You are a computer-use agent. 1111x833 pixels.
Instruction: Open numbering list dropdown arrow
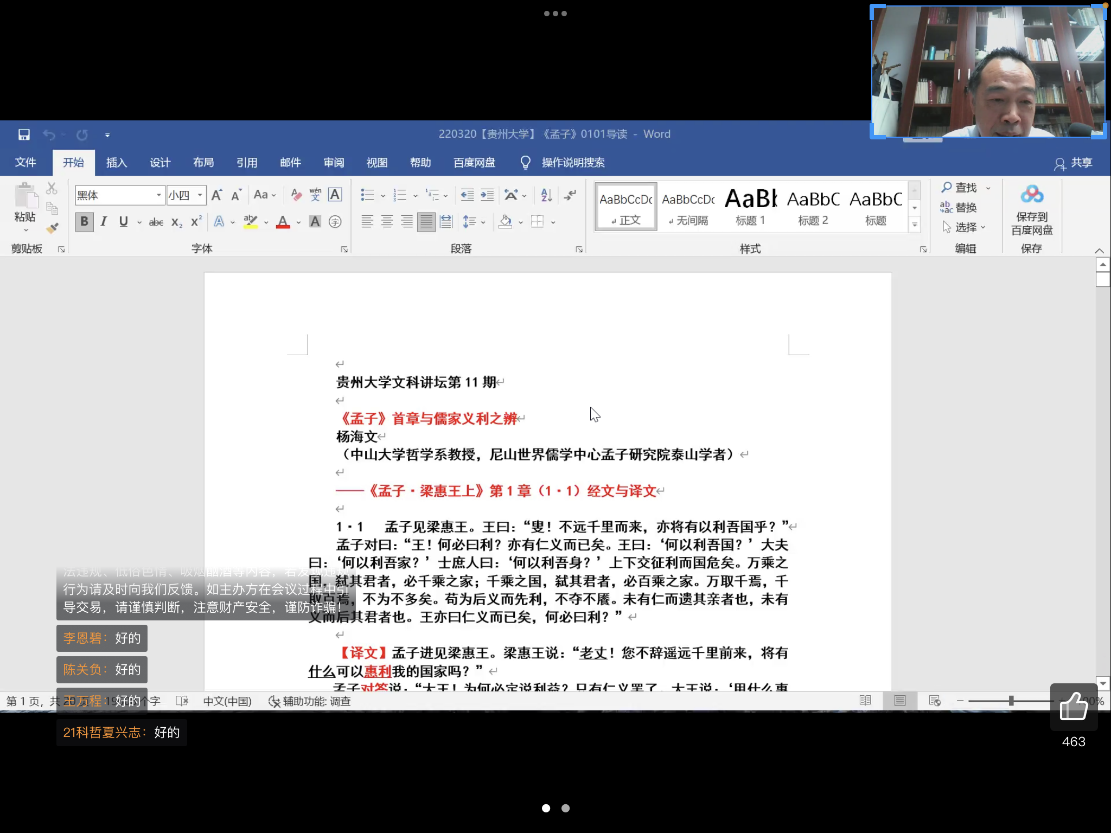pos(416,196)
